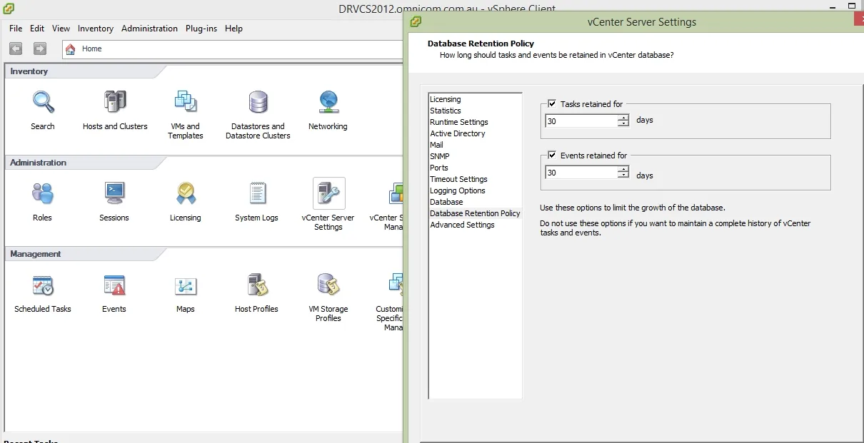Toggle the Events retained for checkbox
The height and width of the screenshot is (443, 864).
point(552,155)
